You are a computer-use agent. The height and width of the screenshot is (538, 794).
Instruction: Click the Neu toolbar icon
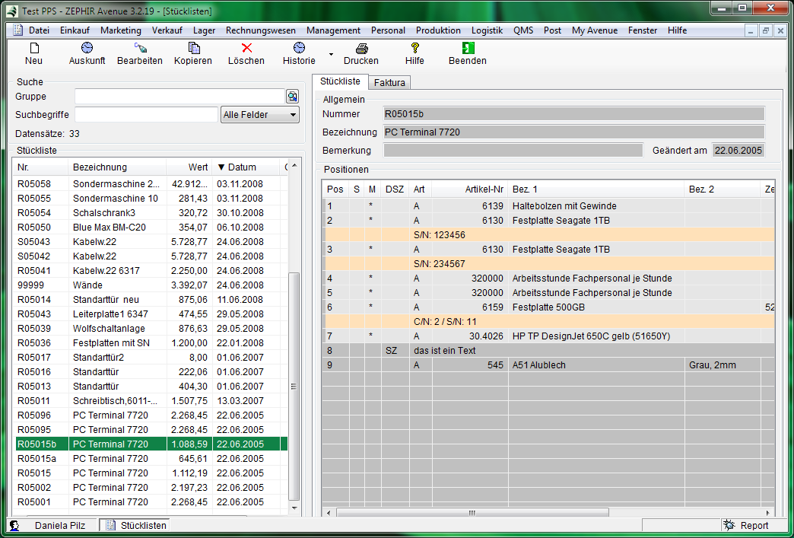click(x=33, y=48)
